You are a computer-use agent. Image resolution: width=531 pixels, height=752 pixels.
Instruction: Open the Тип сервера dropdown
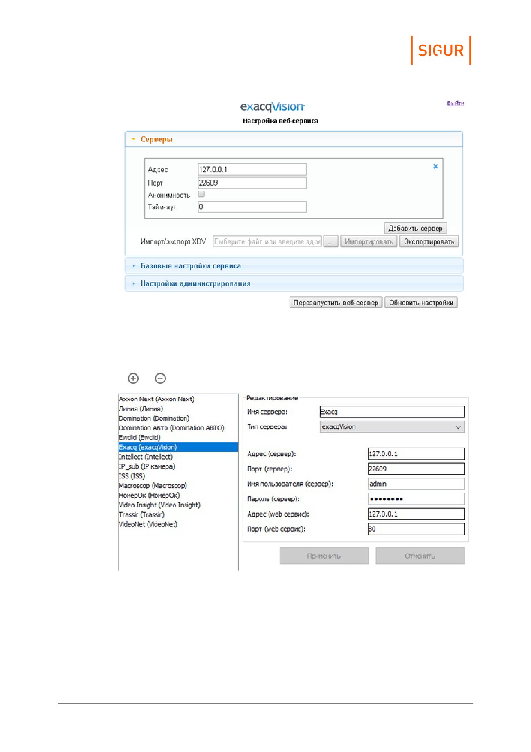point(392,427)
